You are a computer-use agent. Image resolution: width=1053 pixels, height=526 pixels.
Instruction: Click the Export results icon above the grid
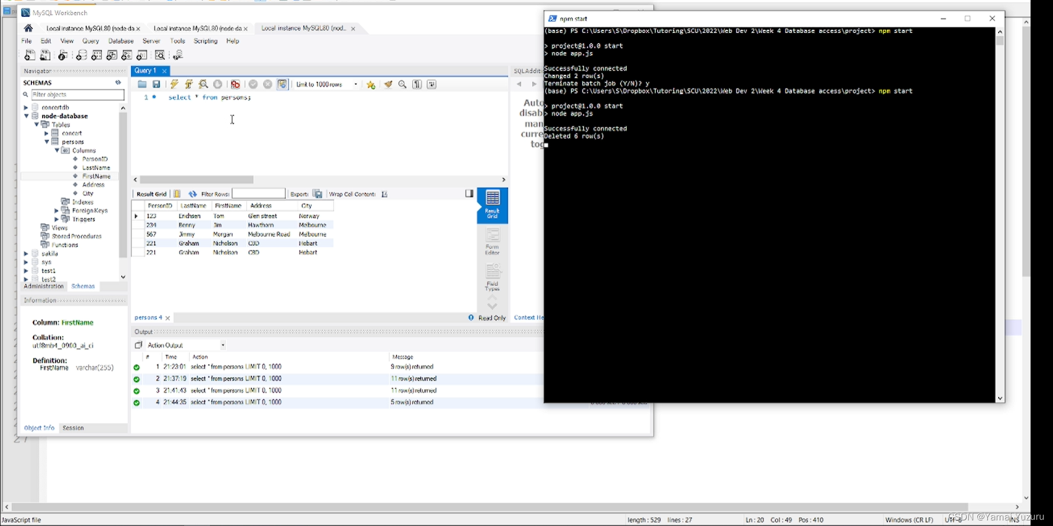coord(317,193)
